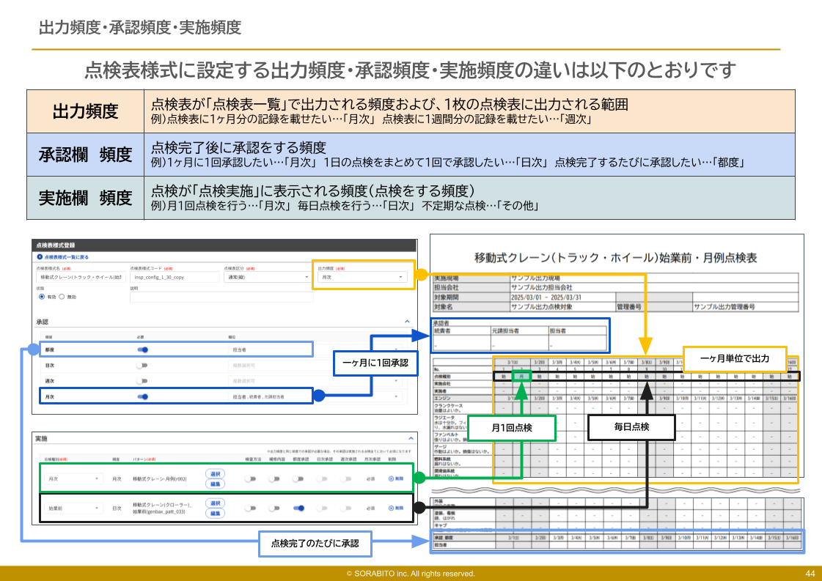Click the insp_config_1_30_copy code field
Screen dimensions: 822x581
175,277
